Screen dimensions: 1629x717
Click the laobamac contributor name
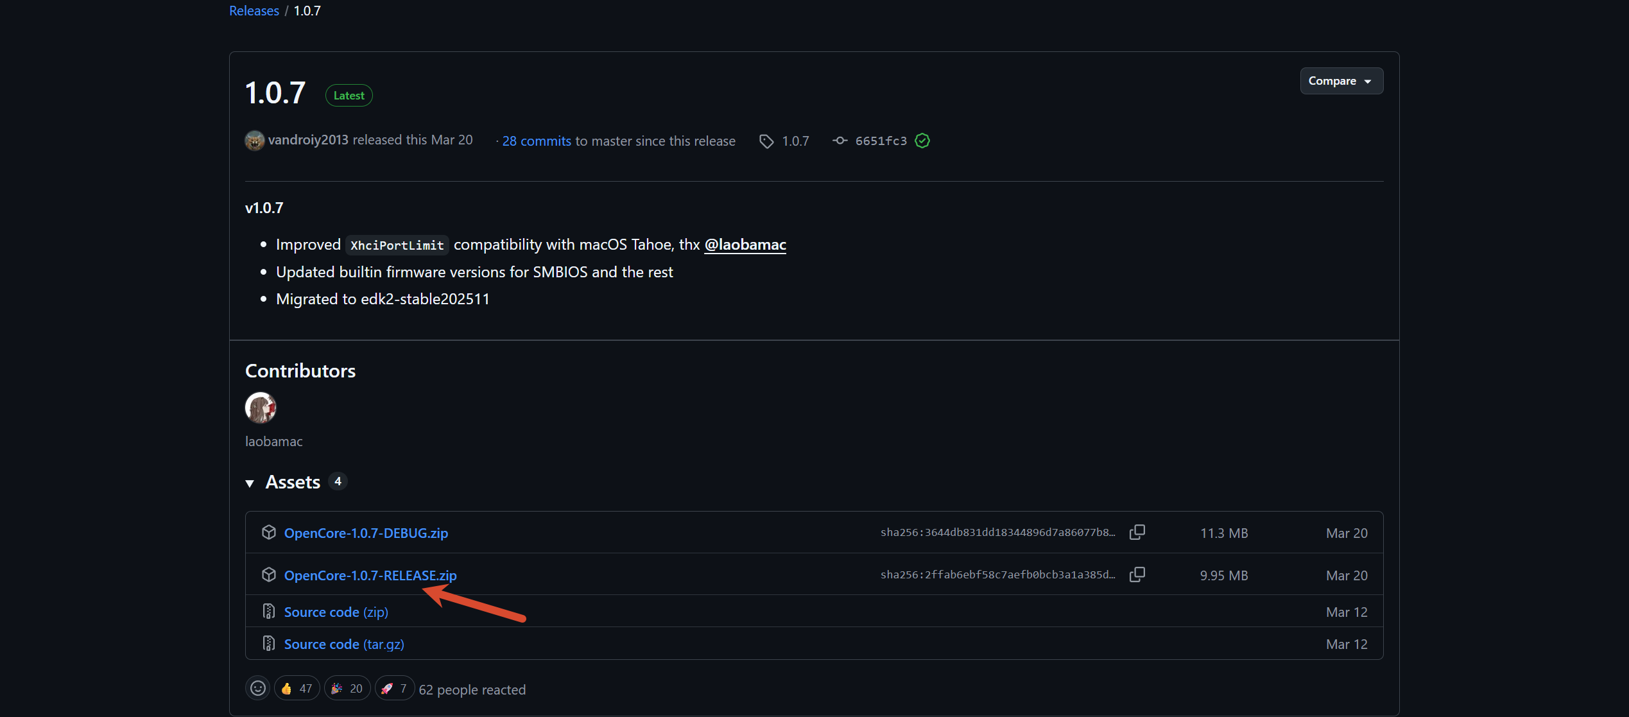(x=274, y=442)
